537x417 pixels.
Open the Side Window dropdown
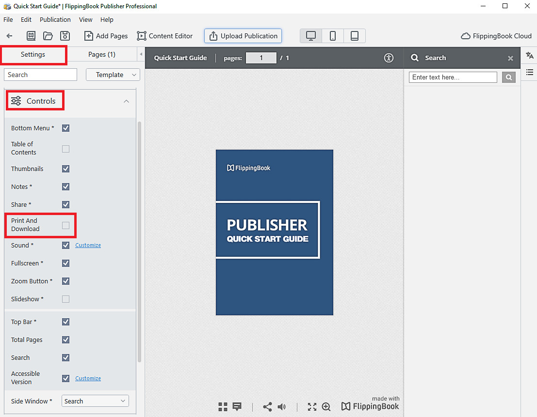pos(95,401)
